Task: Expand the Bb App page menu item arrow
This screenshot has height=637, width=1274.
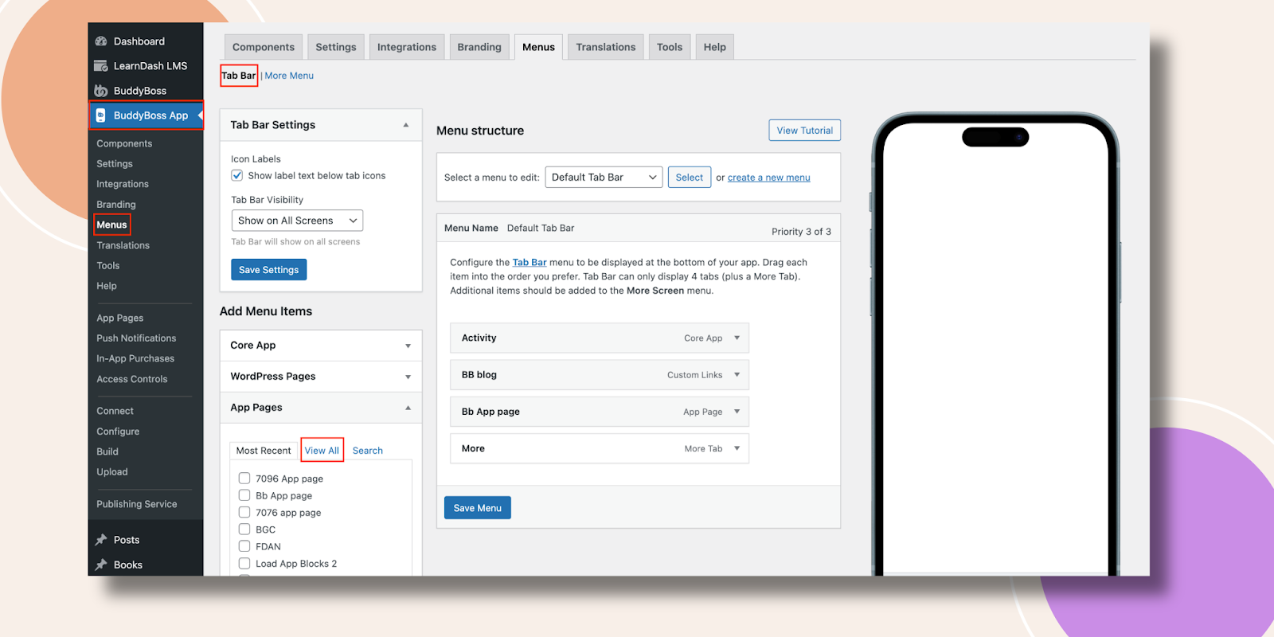Action: (x=737, y=412)
